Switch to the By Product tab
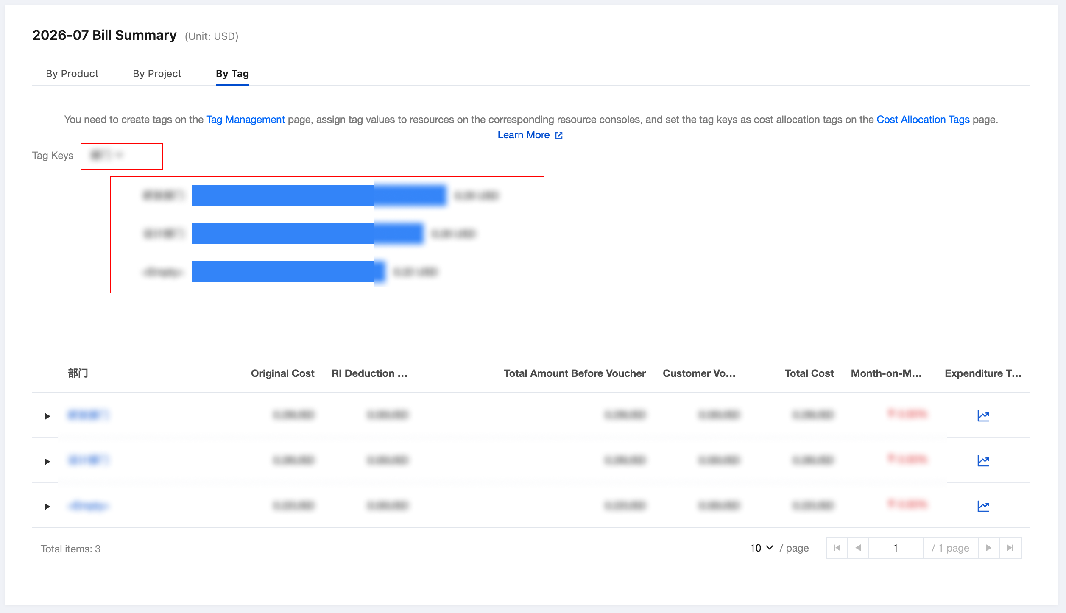This screenshot has height=613, width=1066. [x=72, y=74]
